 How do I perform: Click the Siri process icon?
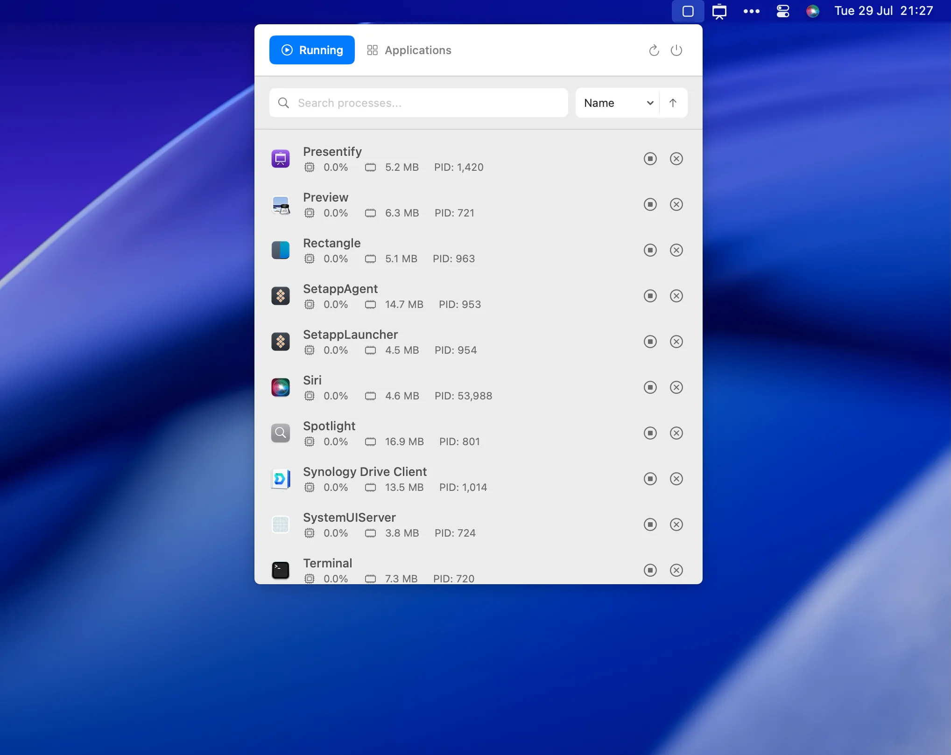tap(280, 387)
